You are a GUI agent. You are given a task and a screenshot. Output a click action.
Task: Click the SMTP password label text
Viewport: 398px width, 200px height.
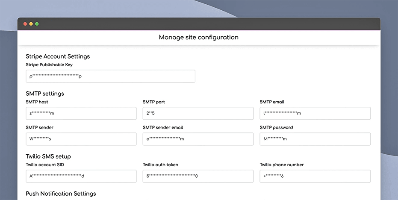[x=276, y=127]
